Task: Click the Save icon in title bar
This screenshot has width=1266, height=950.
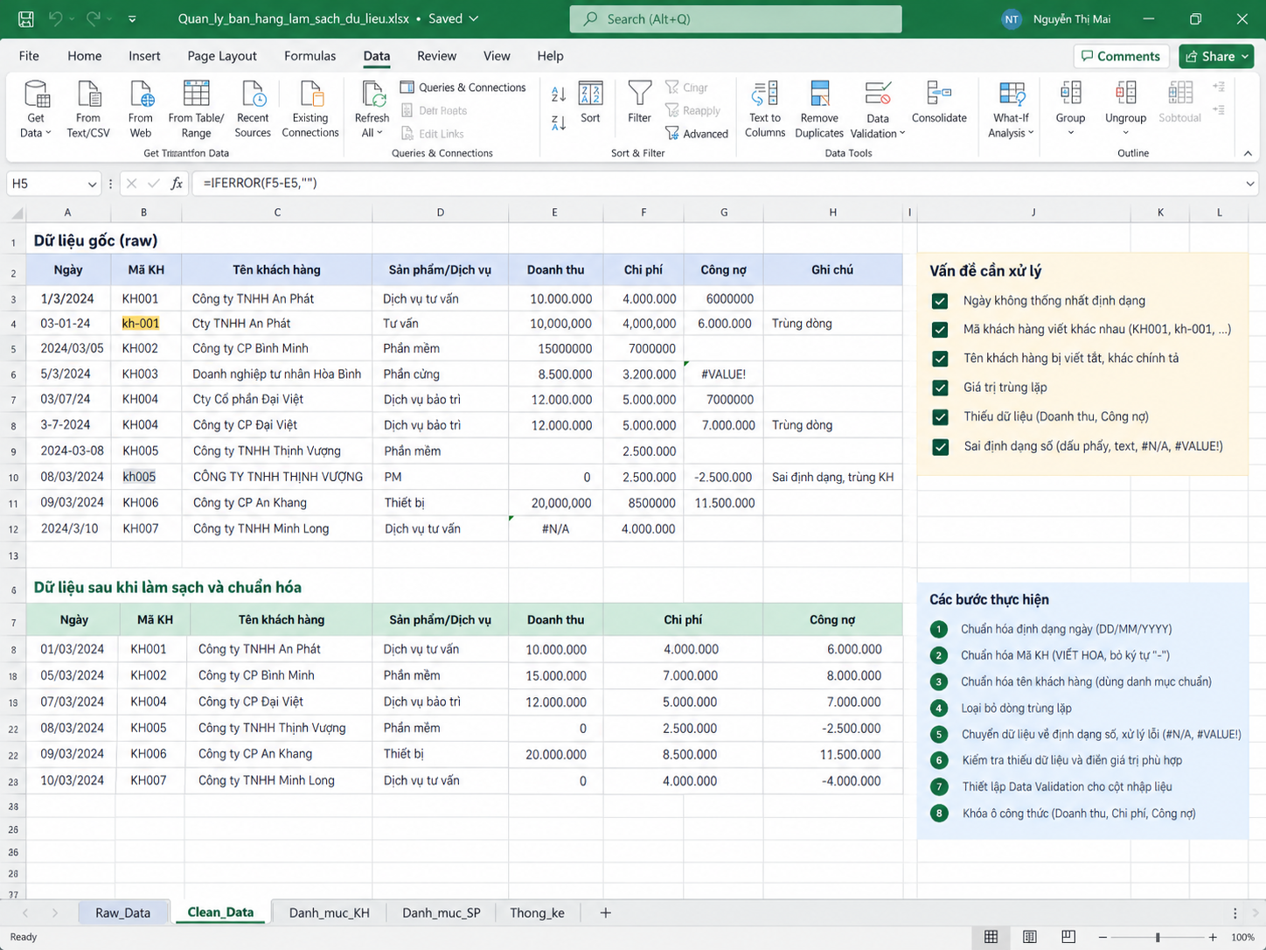Action: (26, 18)
